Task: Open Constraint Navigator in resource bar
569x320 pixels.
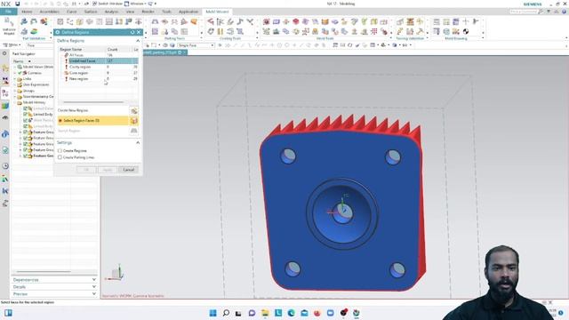Action: tap(5, 81)
